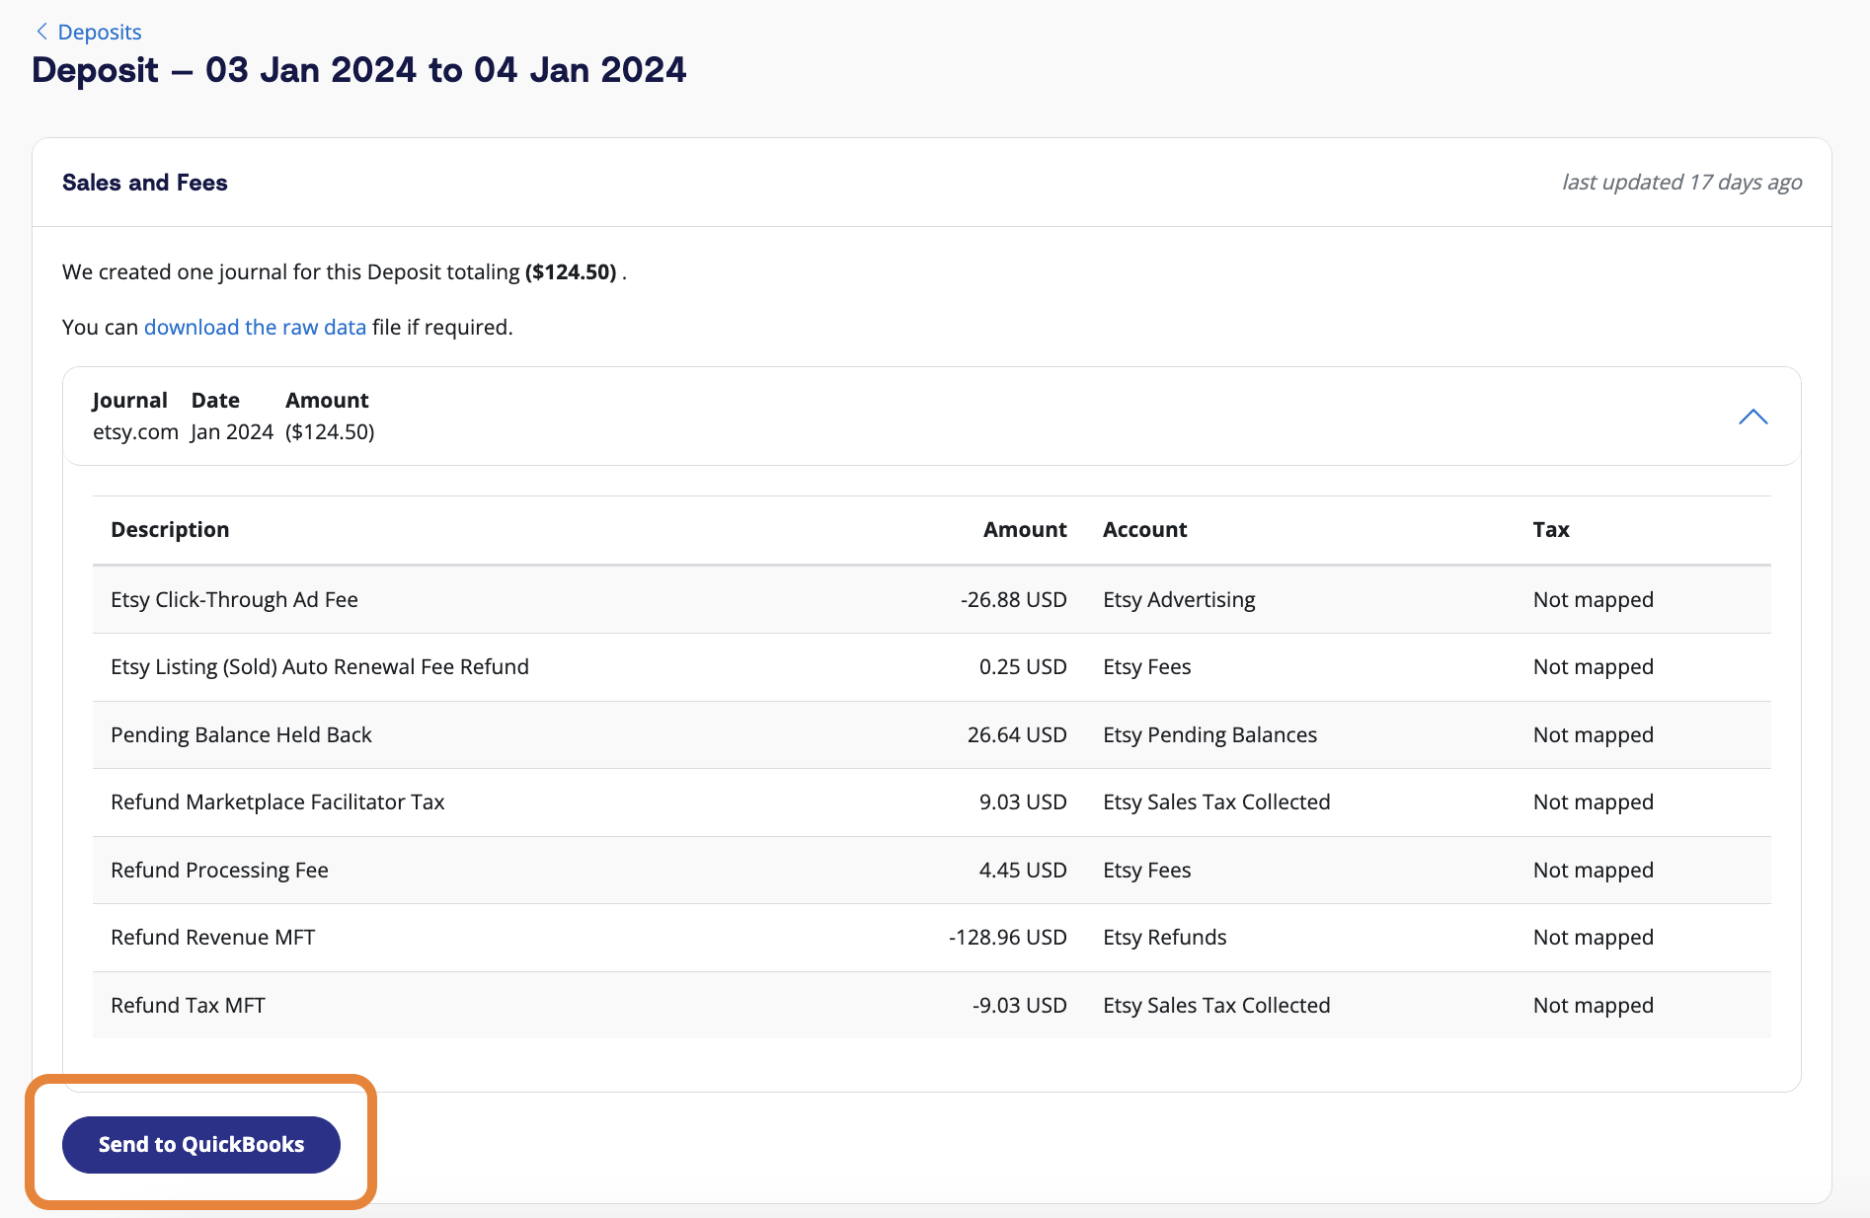1870x1218 pixels.
Task: Go back to Deposits list
Action: click(x=99, y=32)
